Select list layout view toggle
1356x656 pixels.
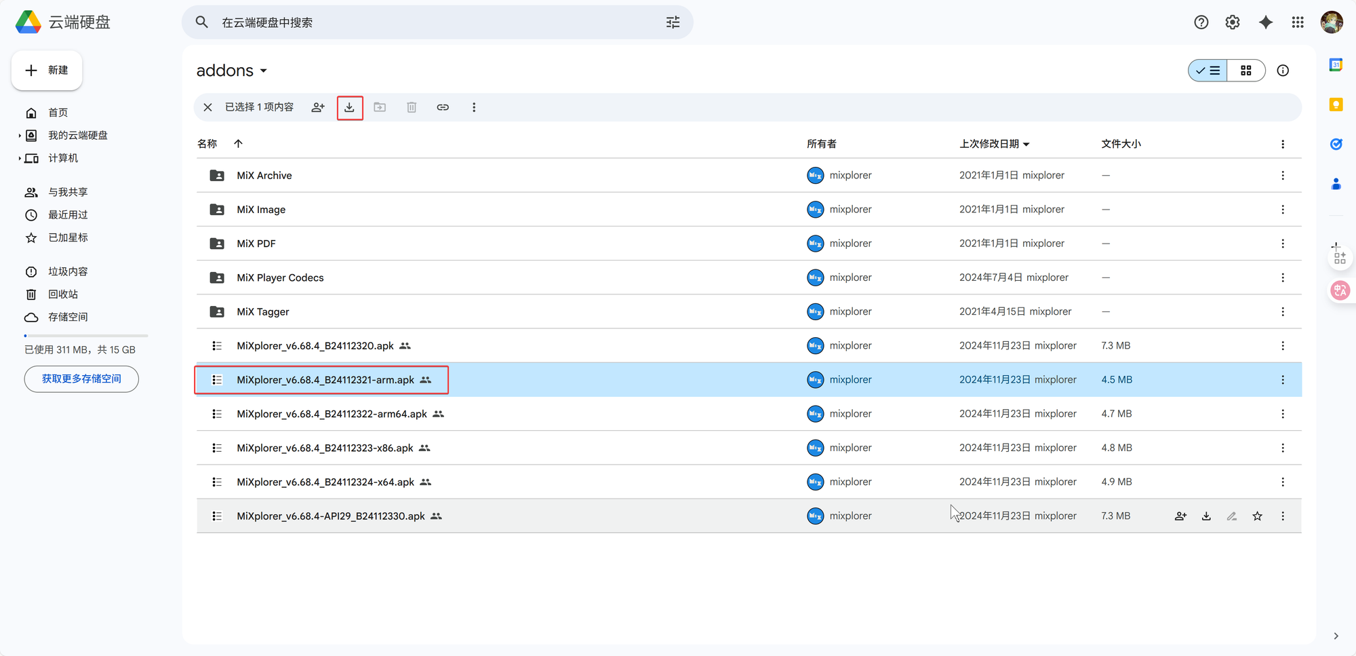pos(1208,71)
